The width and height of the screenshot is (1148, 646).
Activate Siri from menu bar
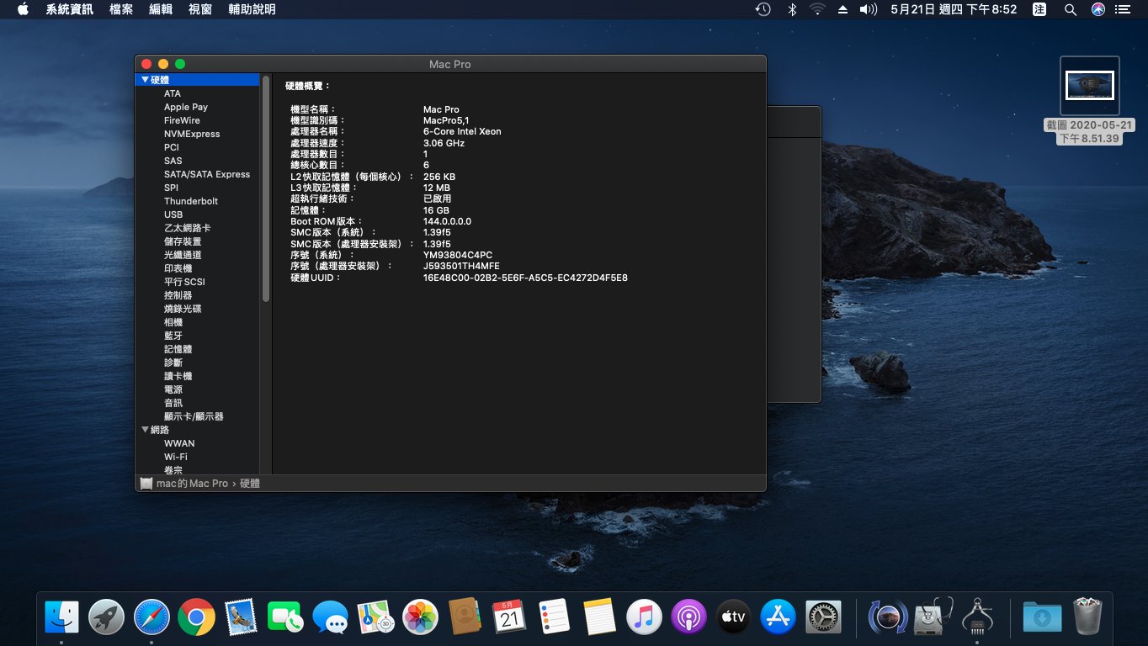click(x=1098, y=9)
